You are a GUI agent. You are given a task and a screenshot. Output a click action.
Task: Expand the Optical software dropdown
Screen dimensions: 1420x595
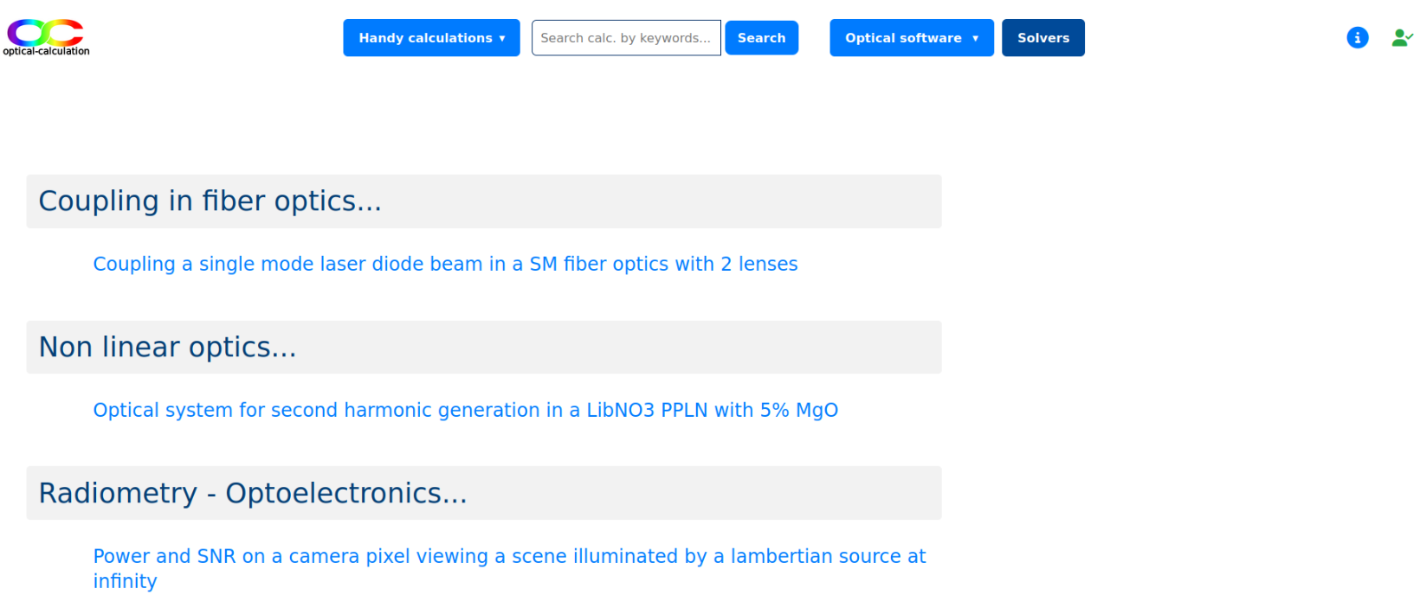(912, 38)
